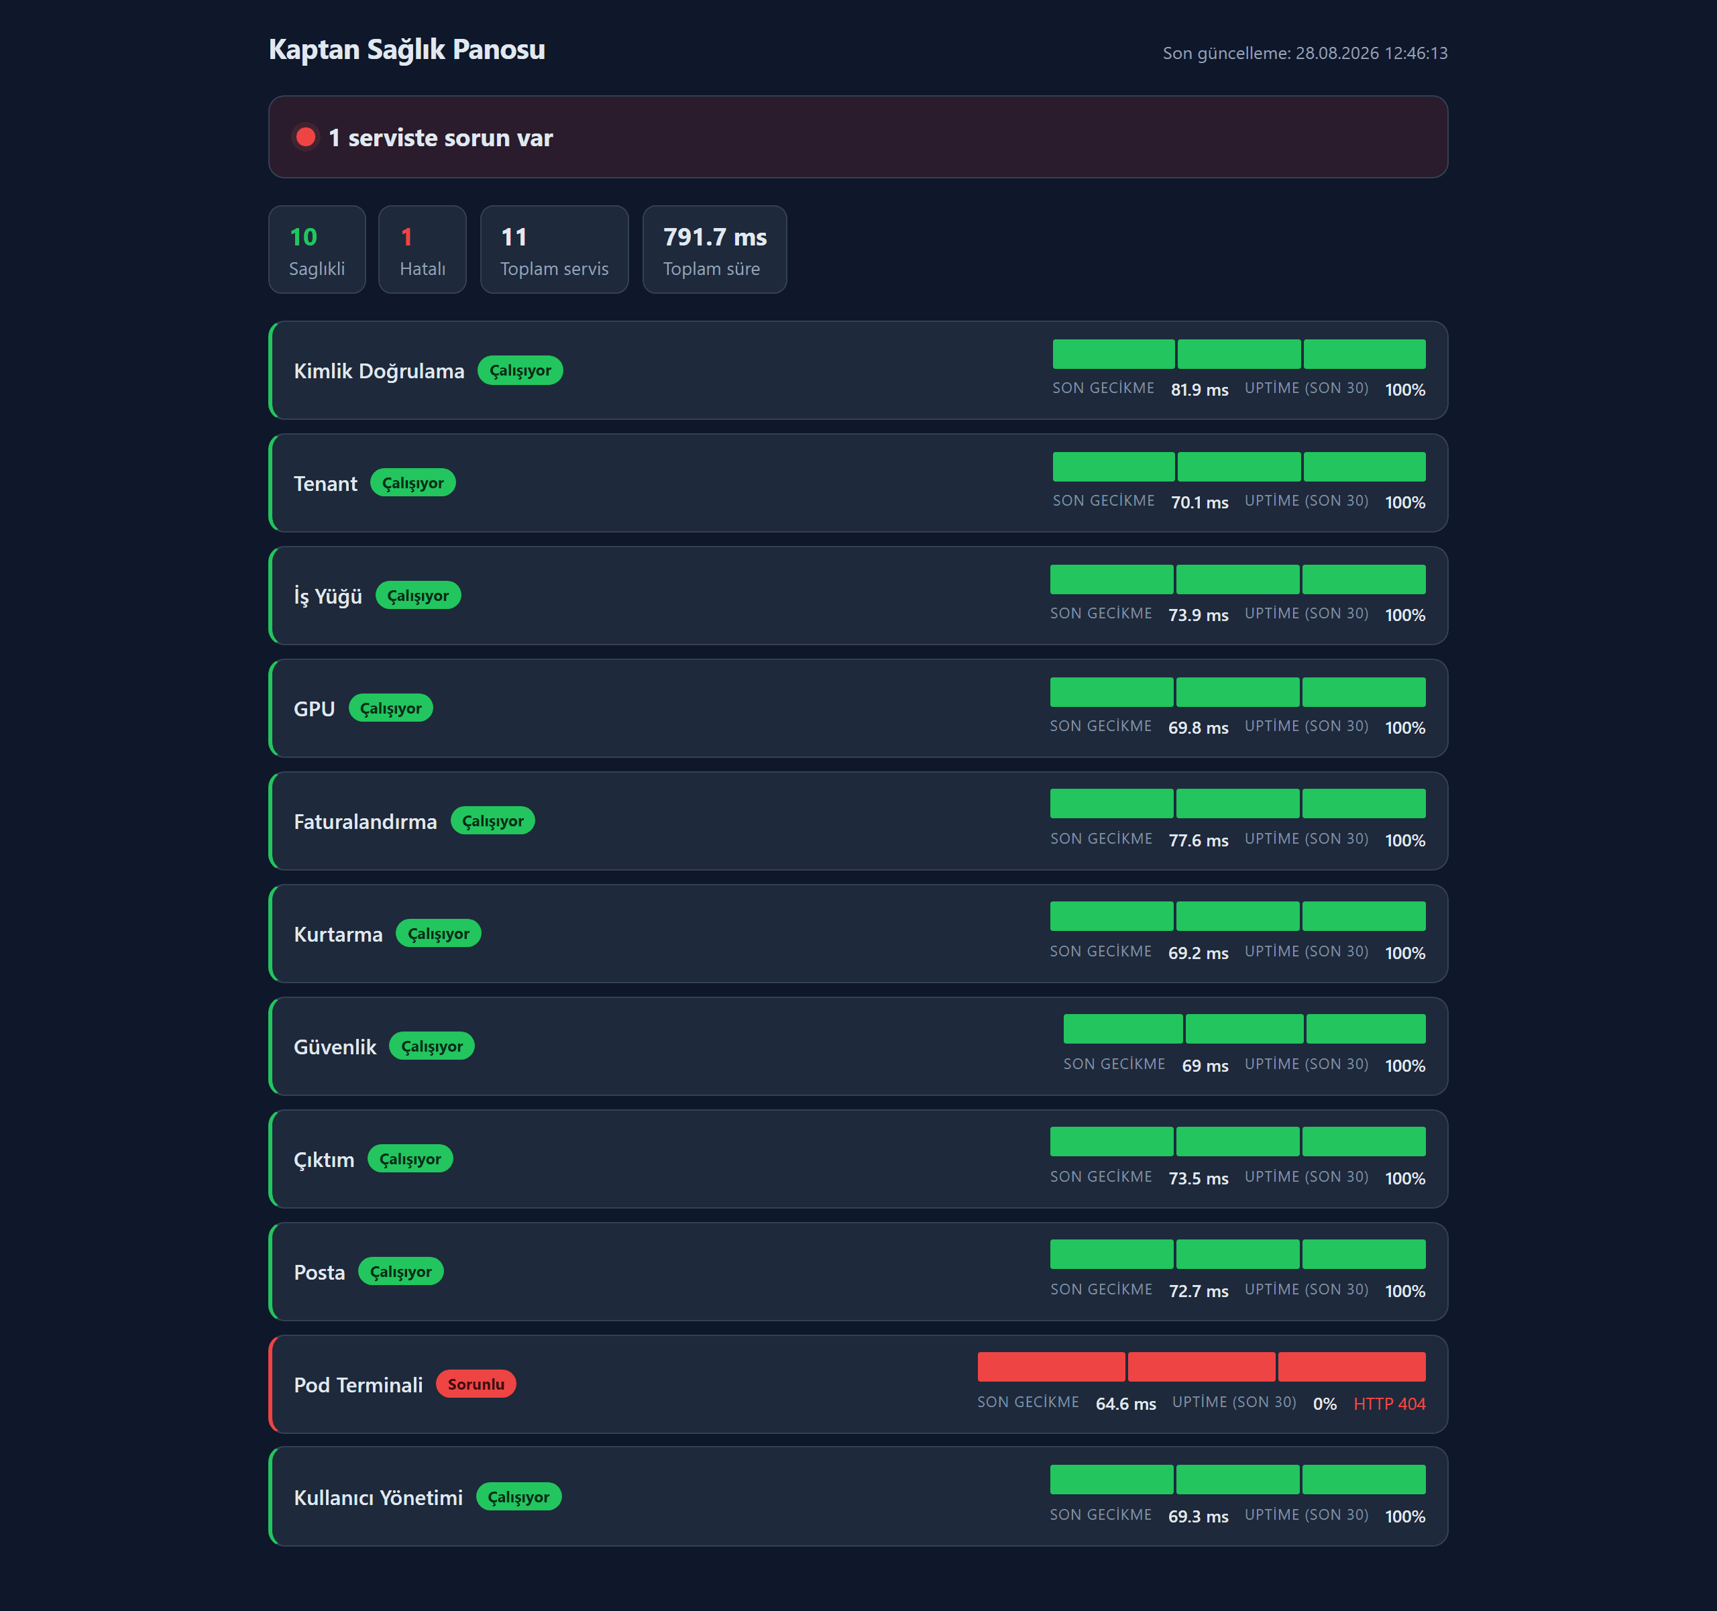Viewport: 1717px width, 1611px height.
Task: Click the Posta Çalışıyor badge
Action: pyautogui.click(x=401, y=1272)
